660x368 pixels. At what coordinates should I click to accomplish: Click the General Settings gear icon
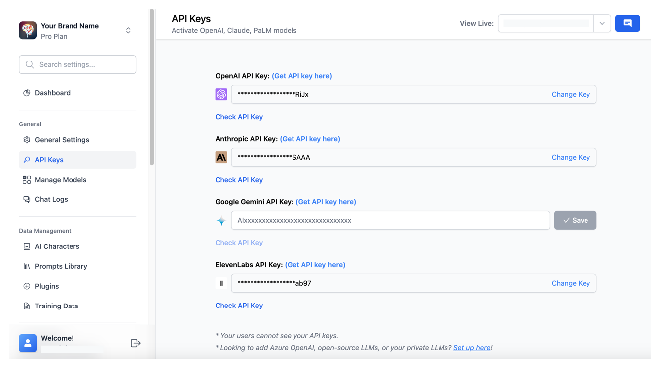(x=27, y=140)
